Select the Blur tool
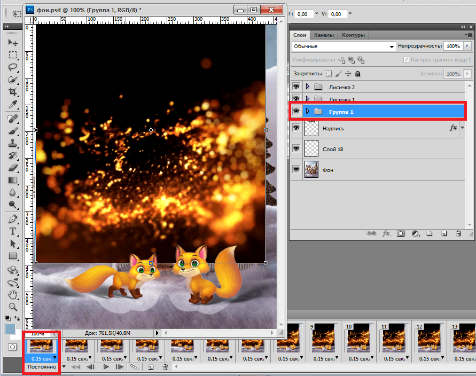The width and height of the screenshot is (476, 376). click(12, 192)
